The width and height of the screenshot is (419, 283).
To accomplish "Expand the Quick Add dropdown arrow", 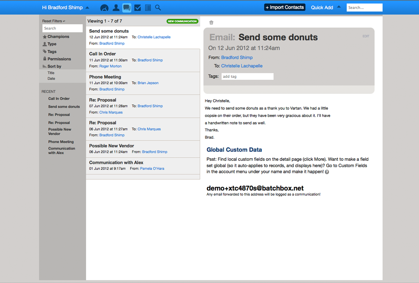I will (339, 7).
